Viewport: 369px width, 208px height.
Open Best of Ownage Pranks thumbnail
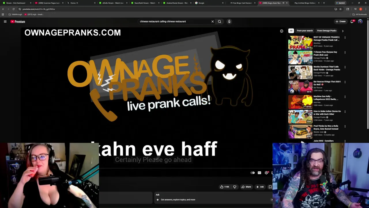pos(300,42)
